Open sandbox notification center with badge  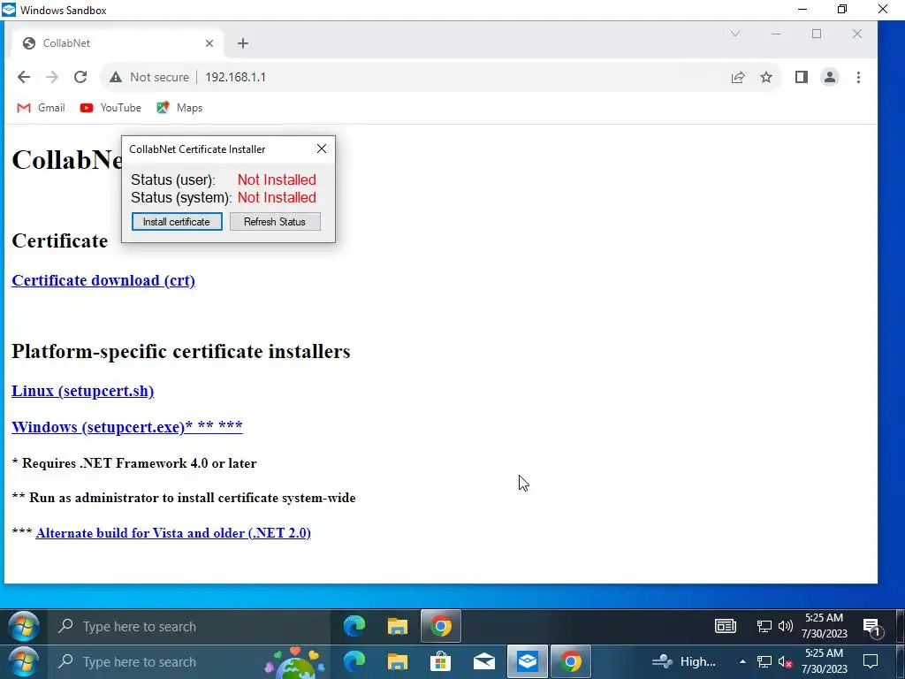pos(871,627)
